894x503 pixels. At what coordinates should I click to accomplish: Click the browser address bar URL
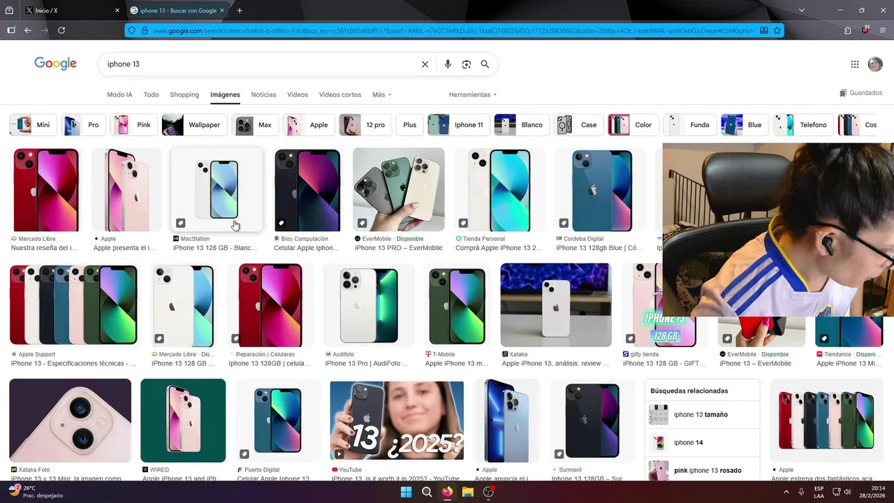coord(453,31)
